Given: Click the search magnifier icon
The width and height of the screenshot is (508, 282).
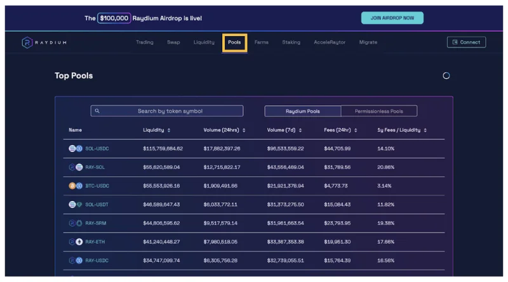Looking at the screenshot, I should [97, 111].
